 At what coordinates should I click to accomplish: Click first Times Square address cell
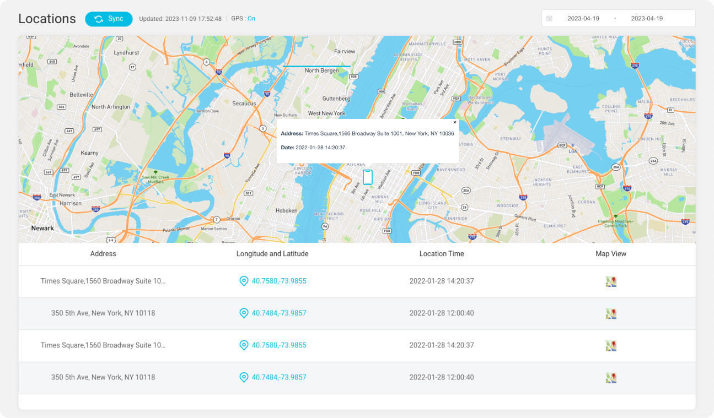tap(103, 281)
